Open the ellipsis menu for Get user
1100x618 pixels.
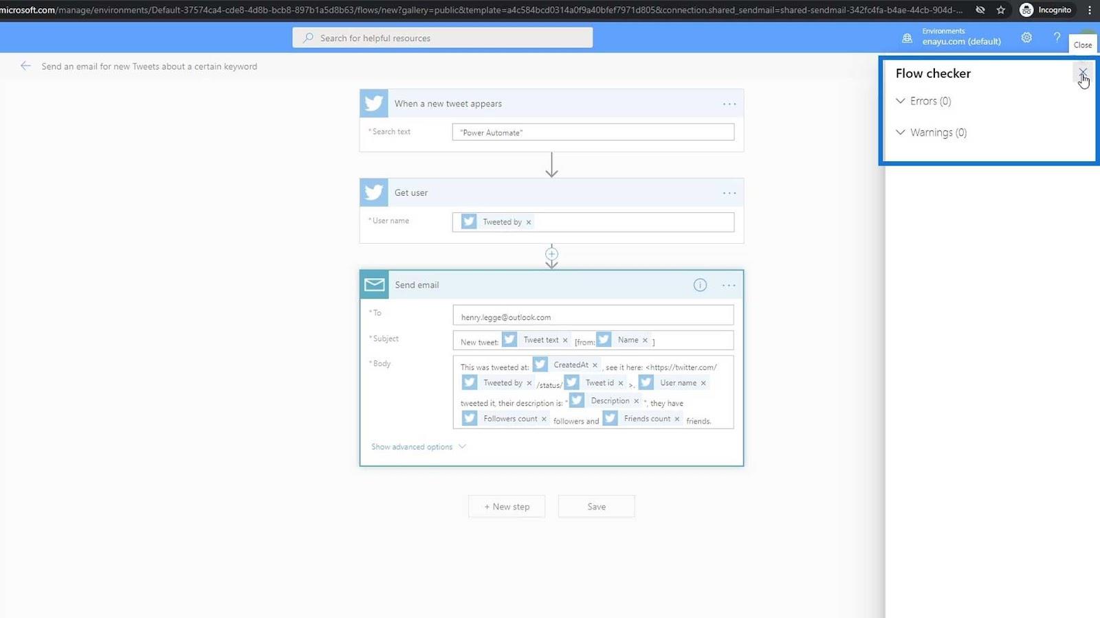click(x=729, y=194)
